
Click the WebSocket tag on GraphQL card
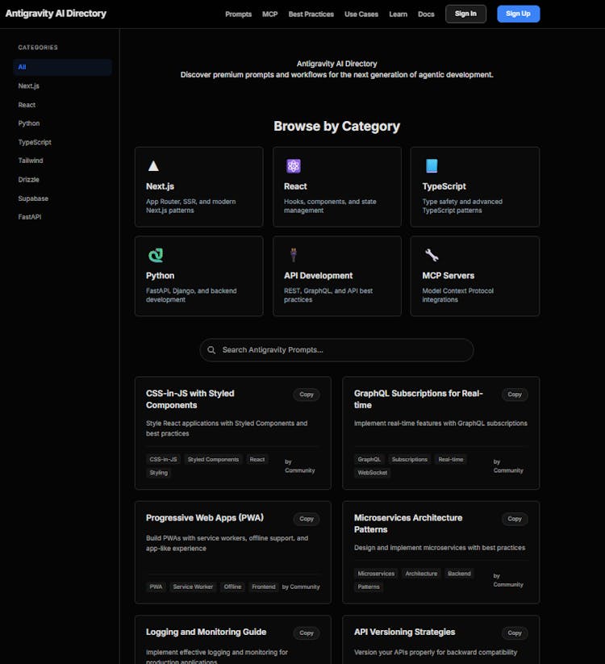[373, 473]
